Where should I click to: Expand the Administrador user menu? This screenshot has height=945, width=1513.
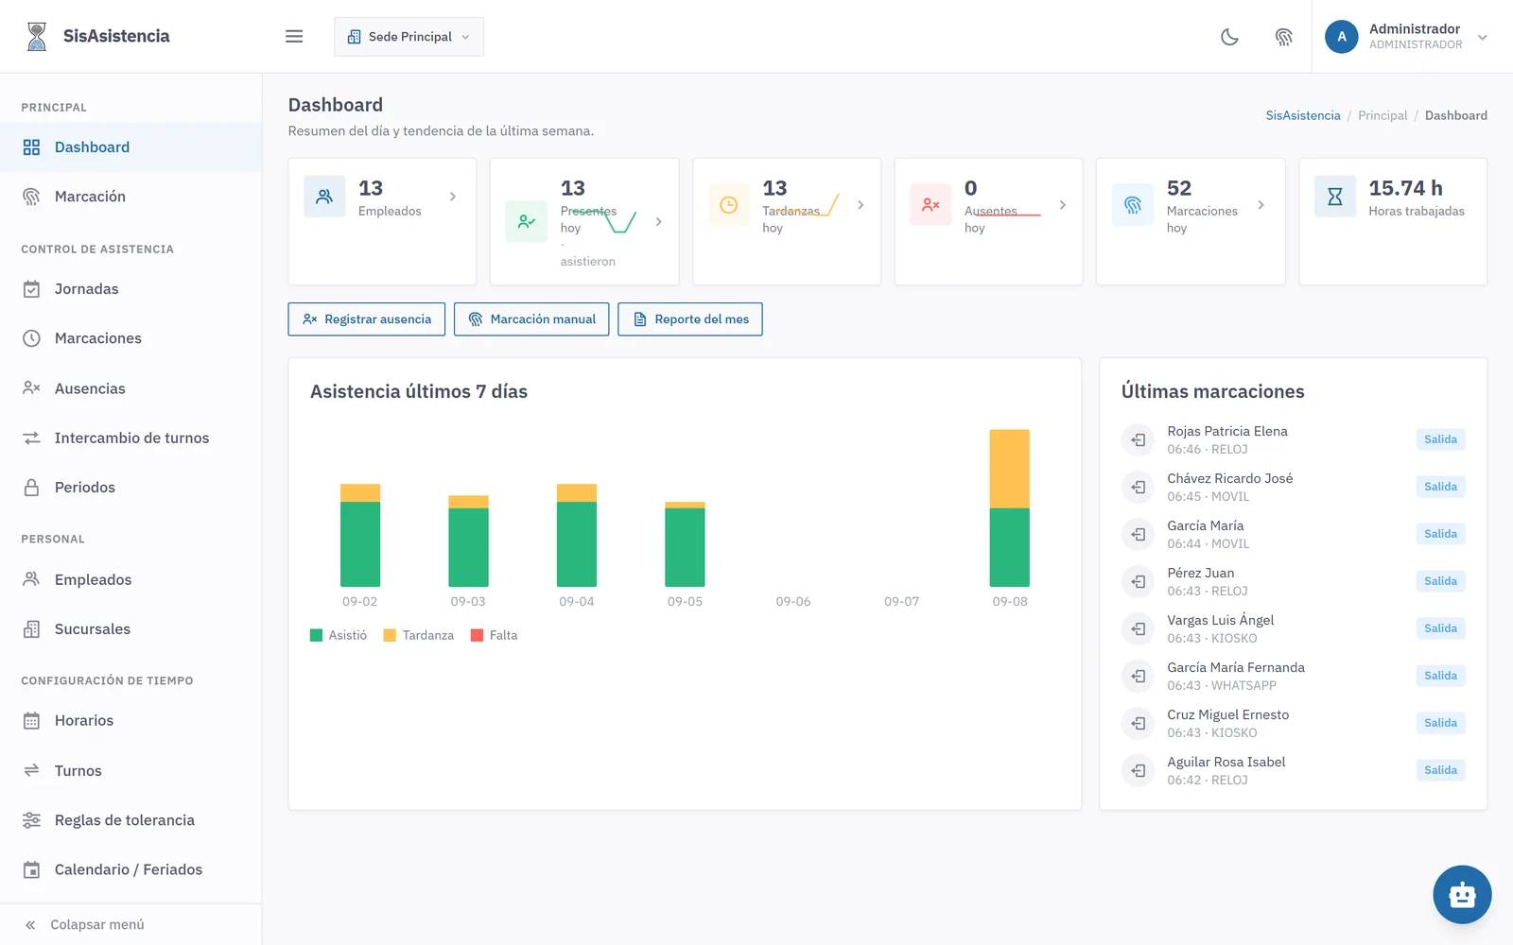(x=1406, y=37)
